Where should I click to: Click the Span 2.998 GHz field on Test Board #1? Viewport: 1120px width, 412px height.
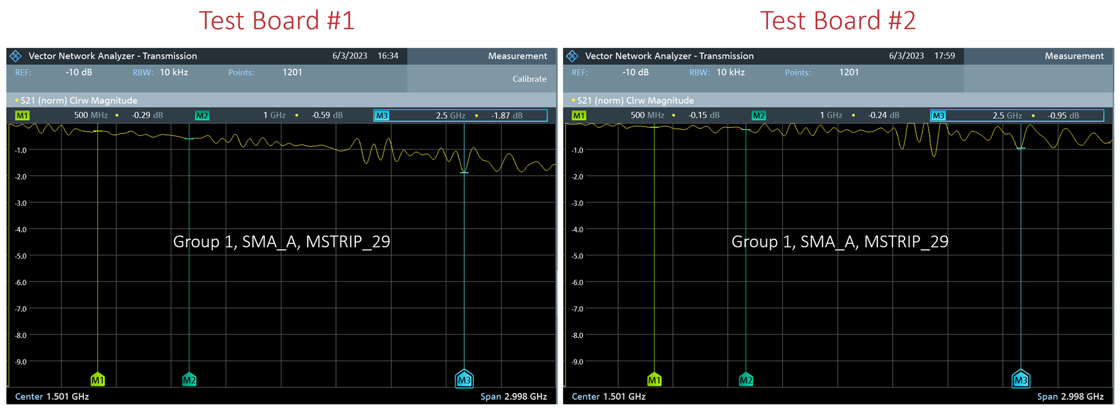coord(514,397)
